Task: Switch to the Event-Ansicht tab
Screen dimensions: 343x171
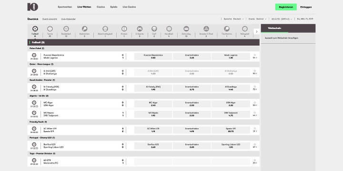Action: (50, 19)
